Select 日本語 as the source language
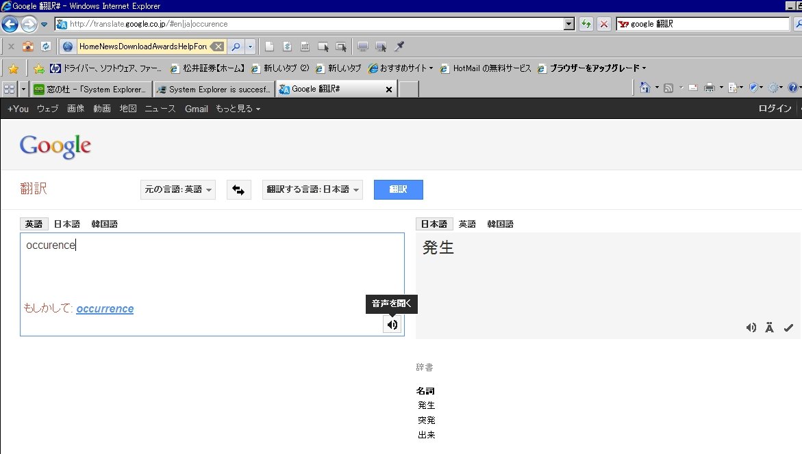The image size is (802, 454). click(x=66, y=224)
